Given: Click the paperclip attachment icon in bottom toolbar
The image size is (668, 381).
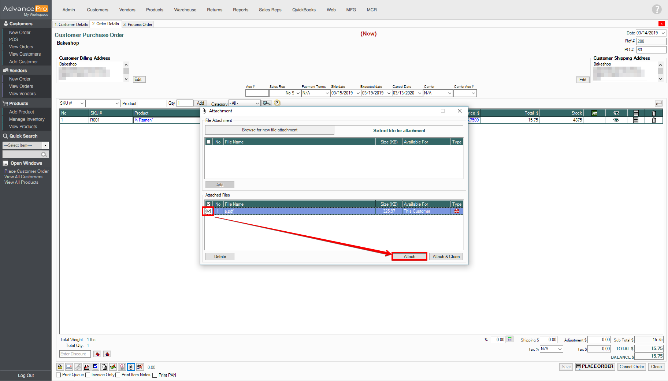Looking at the screenshot, I should click(x=131, y=367).
